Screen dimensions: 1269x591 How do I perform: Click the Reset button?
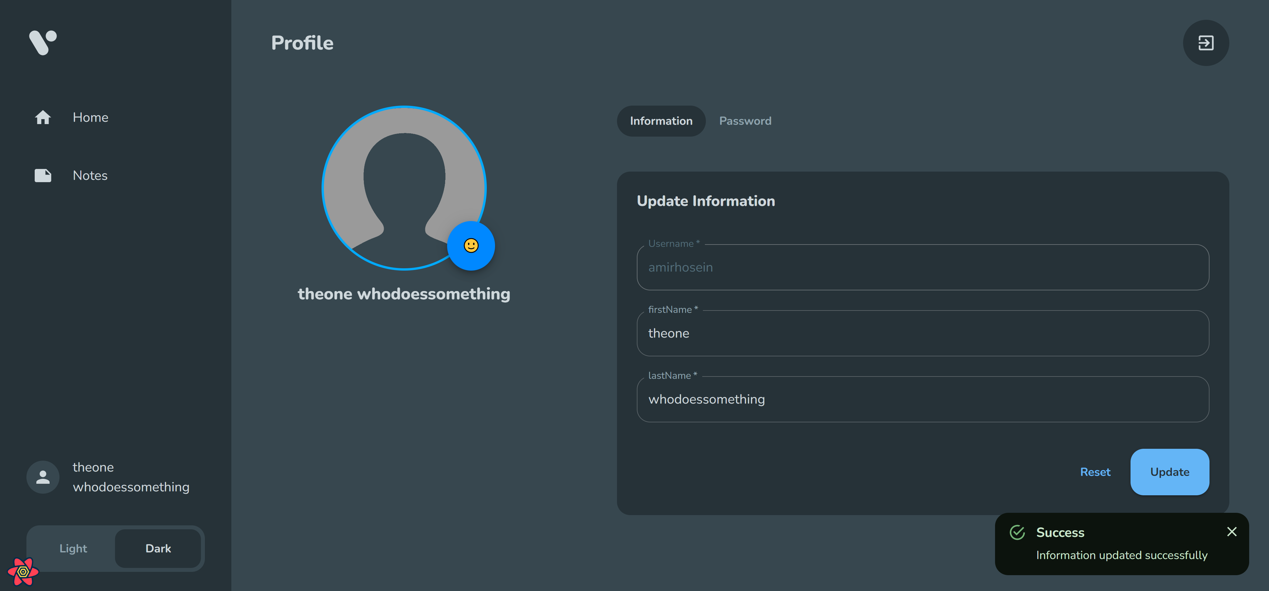click(x=1095, y=472)
